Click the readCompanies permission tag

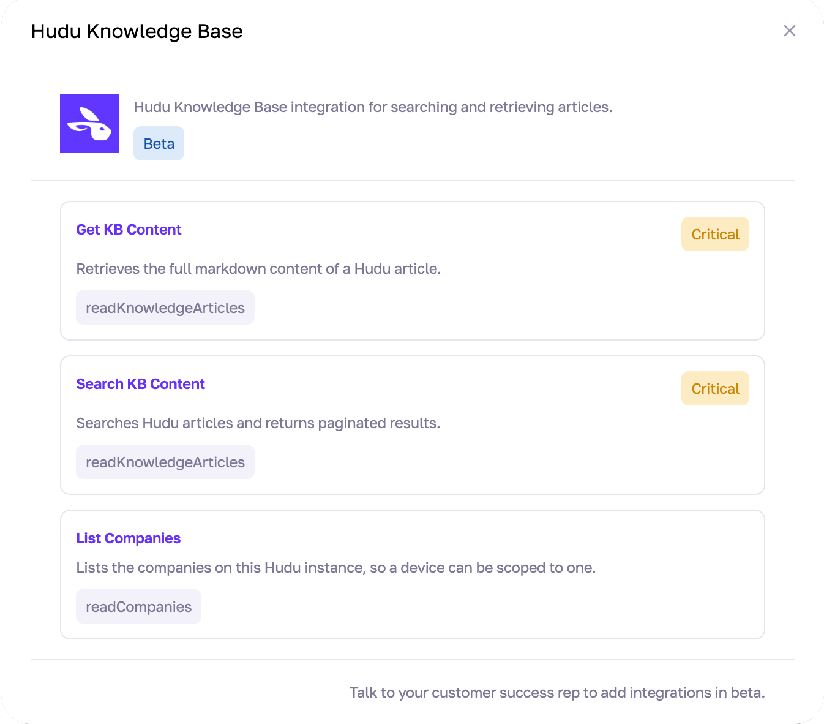coord(138,606)
